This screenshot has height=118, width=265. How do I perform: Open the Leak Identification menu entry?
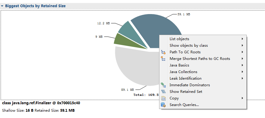pos(203,78)
